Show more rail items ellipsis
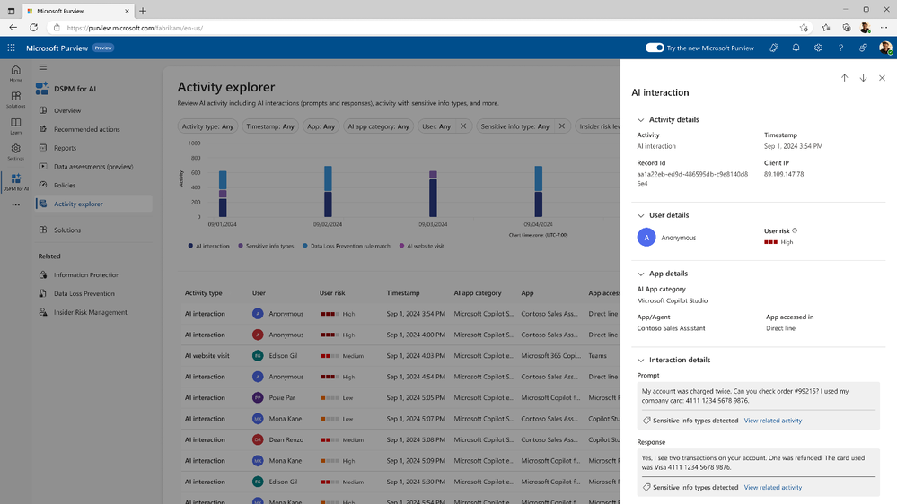897x504 pixels. pyautogui.click(x=15, y=204)
